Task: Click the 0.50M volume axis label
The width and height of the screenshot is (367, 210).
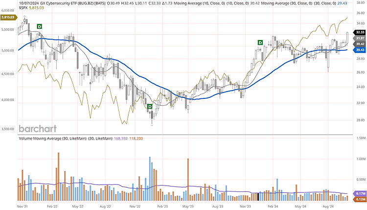Action: (361, 180)
